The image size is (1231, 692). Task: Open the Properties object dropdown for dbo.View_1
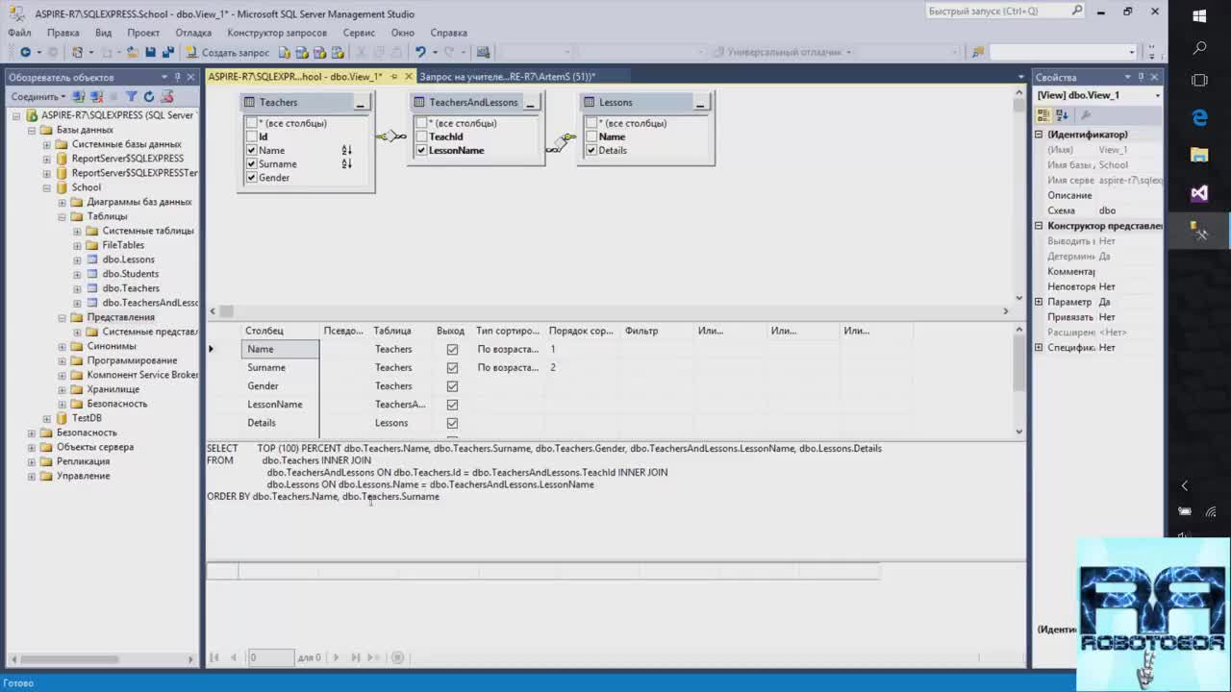click(1157, 95)
